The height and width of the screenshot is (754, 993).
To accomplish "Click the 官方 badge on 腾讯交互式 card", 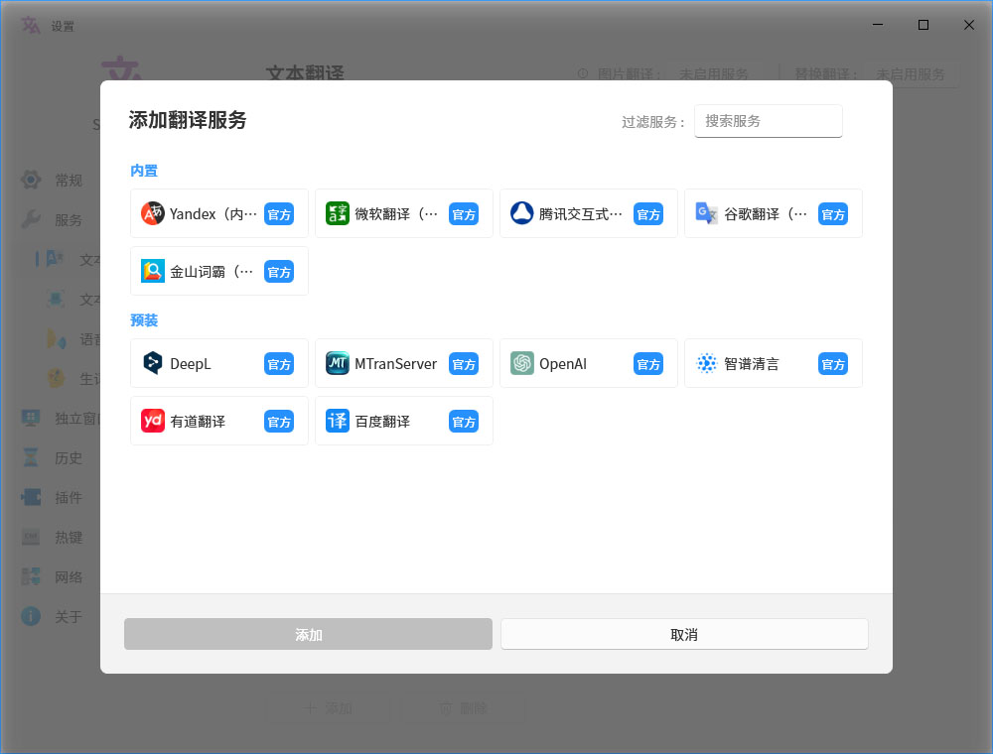I will click(648, 214).
